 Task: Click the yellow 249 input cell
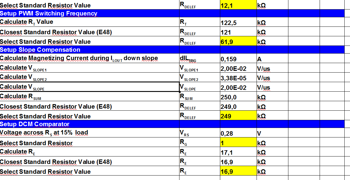coord(238,115)
